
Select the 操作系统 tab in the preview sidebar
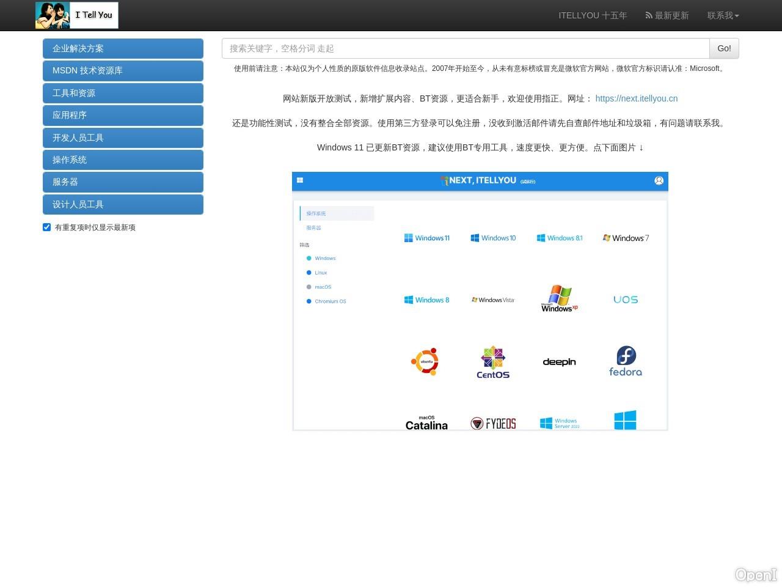click(316, 213)
